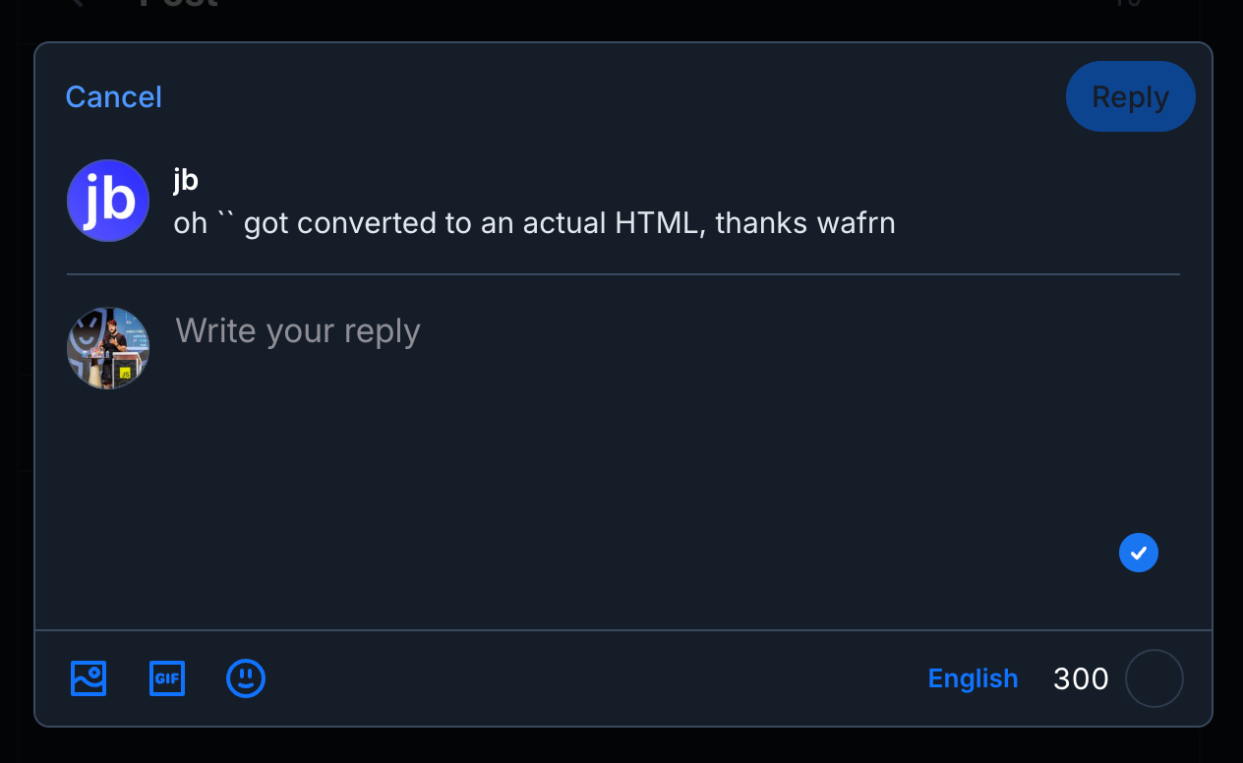The height and width of the screenshot is (763, 1243).
Task: Open the image upload picker
Action: 89,678
